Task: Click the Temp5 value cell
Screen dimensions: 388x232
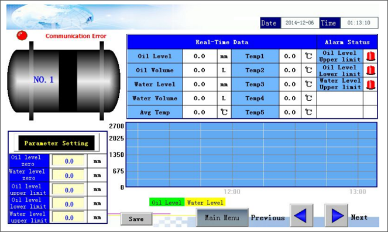Action: (290, 113)
